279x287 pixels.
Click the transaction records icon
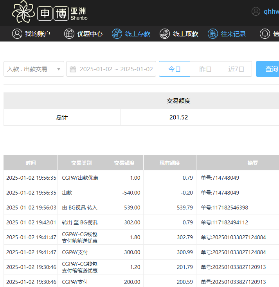[212, 34]
